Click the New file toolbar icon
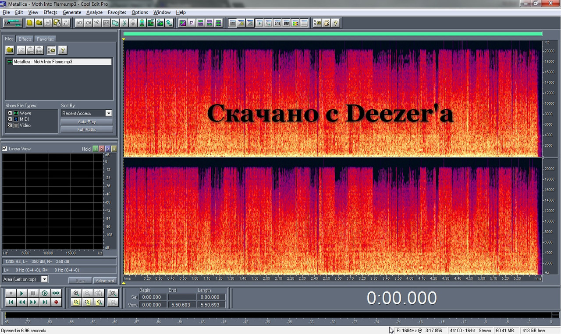The width and height of the screenshot is (561, 334). (30, 23)
